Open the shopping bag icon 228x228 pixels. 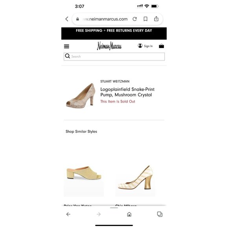click(162, 46)
